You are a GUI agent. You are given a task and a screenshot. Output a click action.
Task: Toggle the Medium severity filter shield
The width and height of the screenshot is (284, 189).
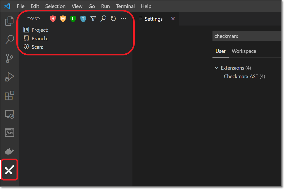63,19
